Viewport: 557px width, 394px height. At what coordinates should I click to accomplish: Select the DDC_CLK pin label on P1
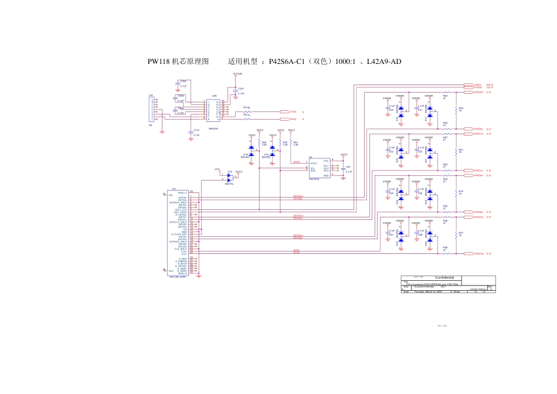point(181,209)
